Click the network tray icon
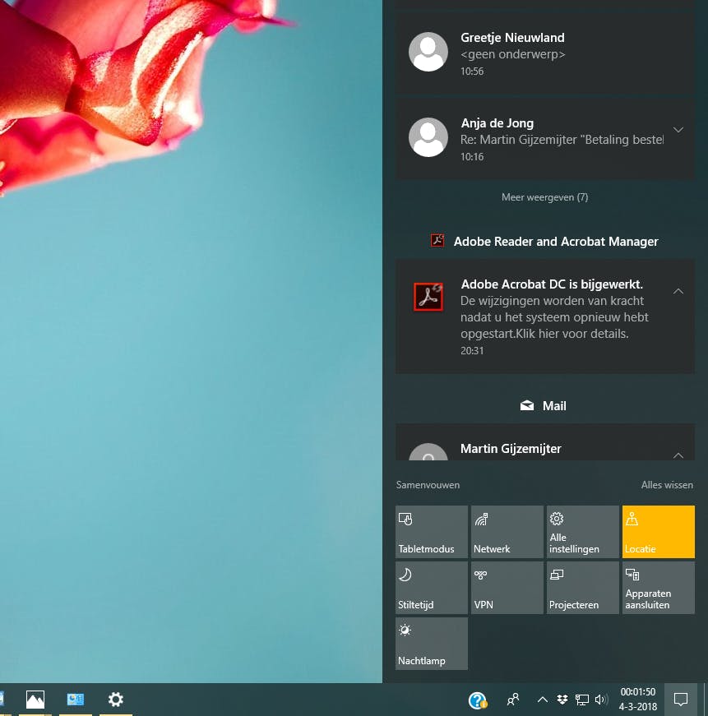This screenshot has height=716, width=708. click(x=582, y=699)
